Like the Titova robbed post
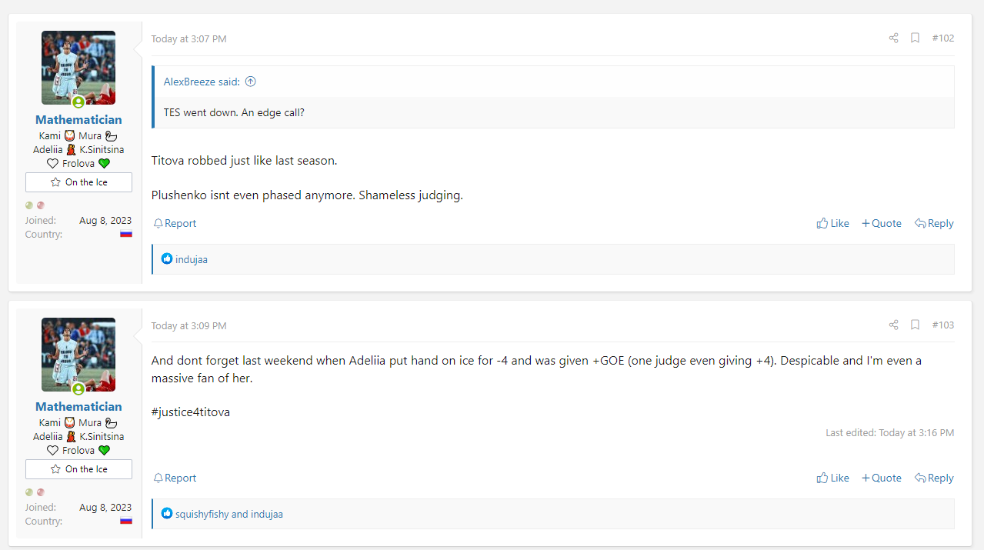 (832, 223)
